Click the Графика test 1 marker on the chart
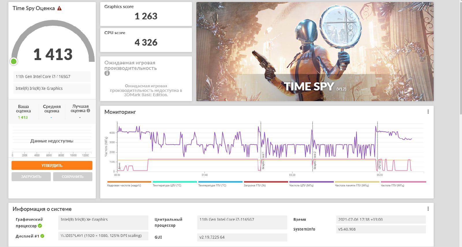Image resolution: width=462 pixels, height=247 pixels. coord(263,161)
